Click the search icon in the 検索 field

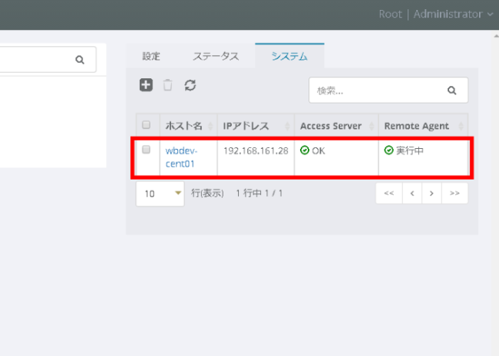(x=451, y=90)
